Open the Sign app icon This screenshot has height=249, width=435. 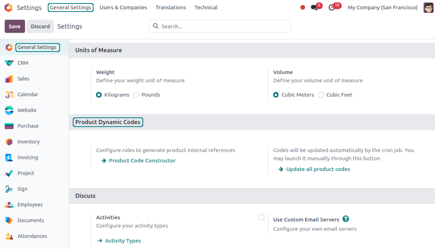click(9, 189)
